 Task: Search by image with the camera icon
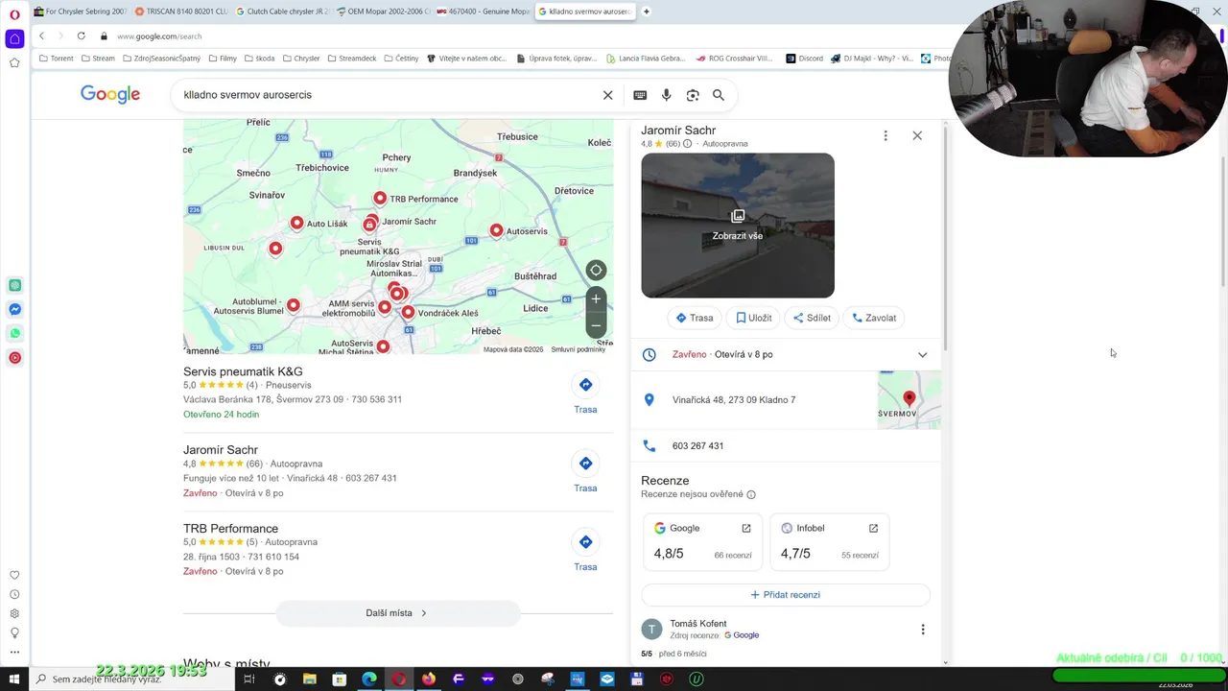693,95
